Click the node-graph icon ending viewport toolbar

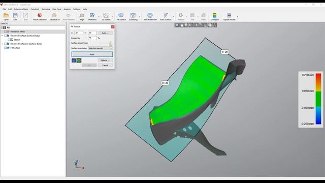click(x=215, y=25)
